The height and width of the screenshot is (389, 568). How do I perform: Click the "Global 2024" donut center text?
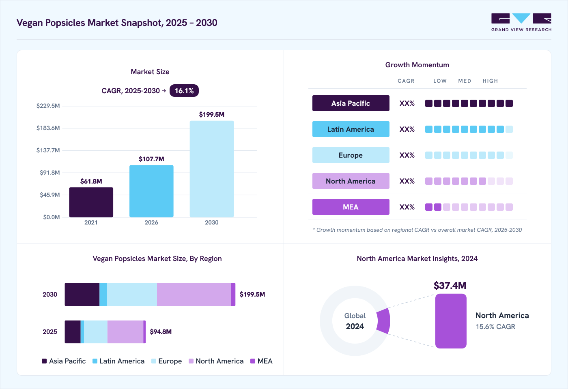(x=355, y=321)
